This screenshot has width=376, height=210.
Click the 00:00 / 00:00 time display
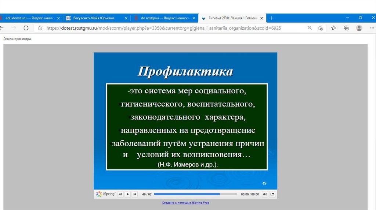point(250,195)
